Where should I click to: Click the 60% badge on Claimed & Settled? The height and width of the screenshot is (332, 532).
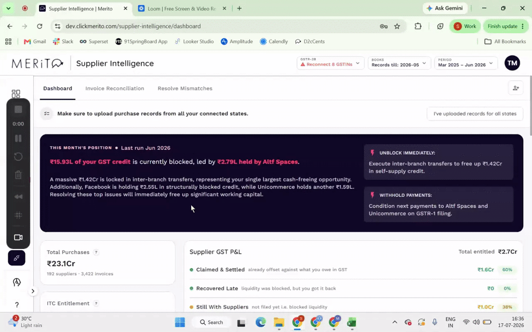point(507,270)
